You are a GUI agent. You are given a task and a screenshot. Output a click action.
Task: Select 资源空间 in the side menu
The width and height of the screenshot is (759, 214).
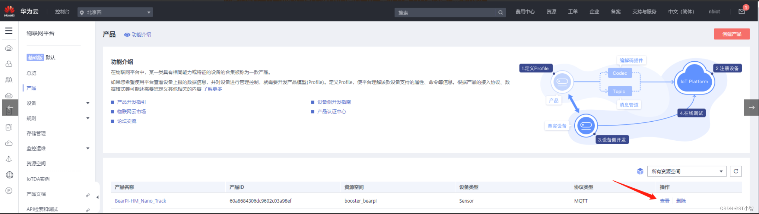coord(36,164)
